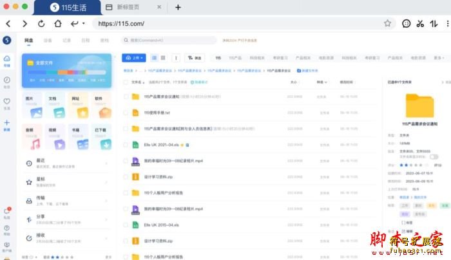
Task: Check the box for 115使用手册.txt
Action: click(x=126, y=113)
